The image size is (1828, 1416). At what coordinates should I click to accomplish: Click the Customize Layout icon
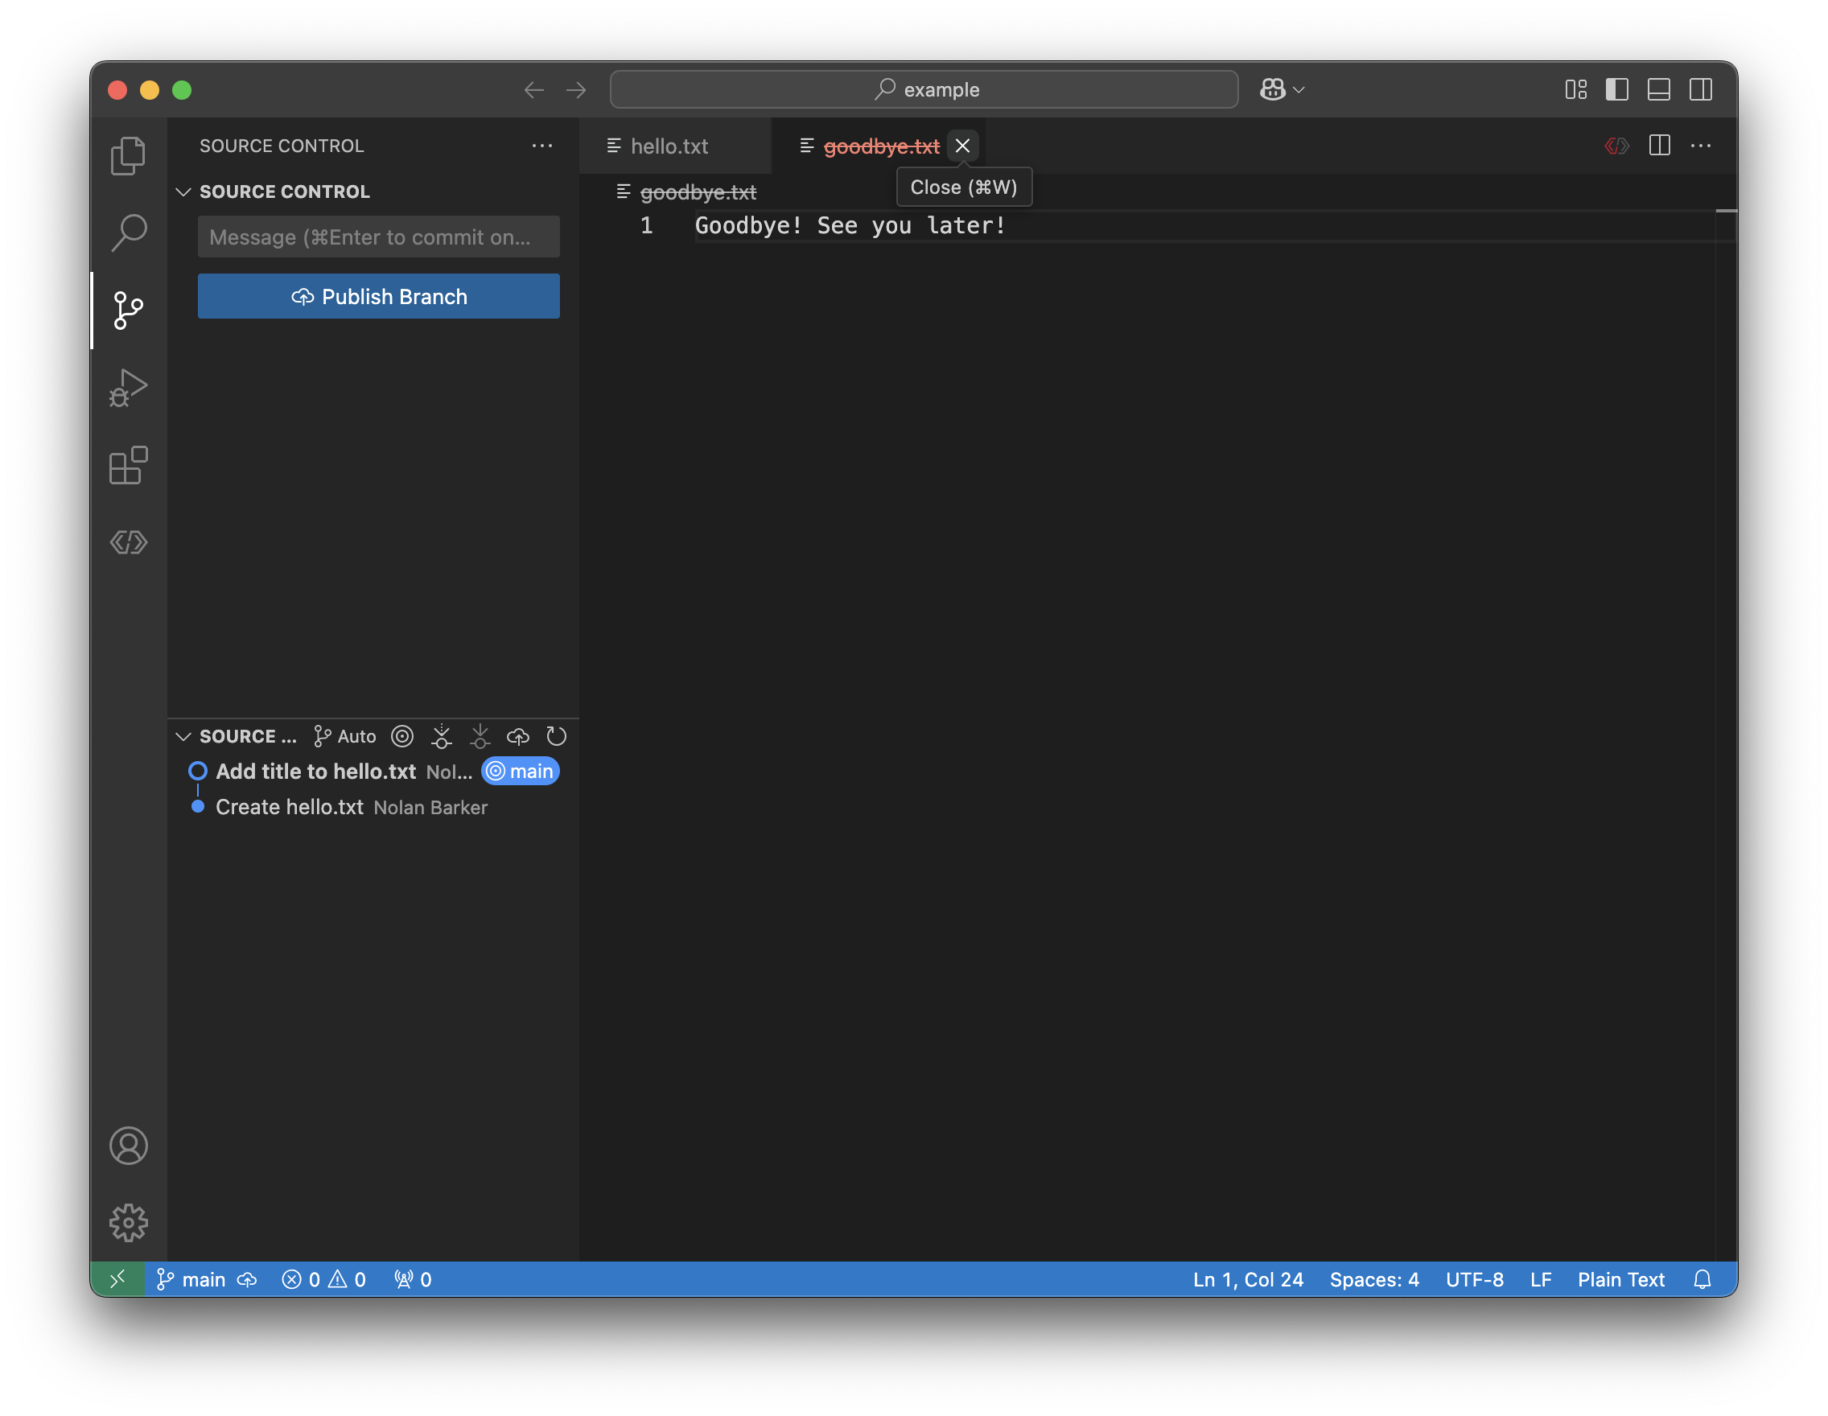(x=1575, y=89)
